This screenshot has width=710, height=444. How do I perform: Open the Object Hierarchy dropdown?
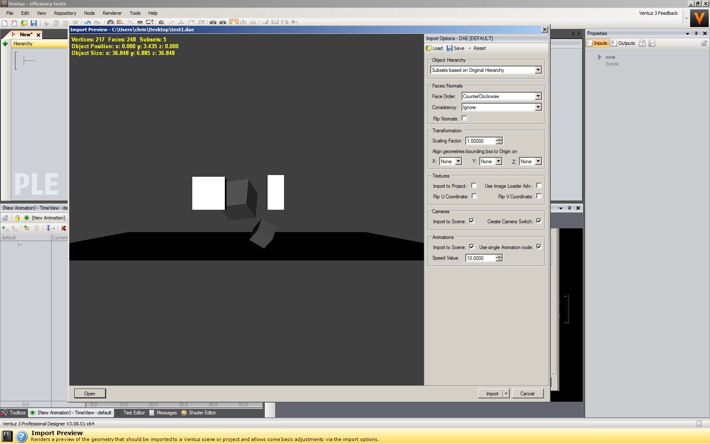pyautogui.click(x=538, y=70)
